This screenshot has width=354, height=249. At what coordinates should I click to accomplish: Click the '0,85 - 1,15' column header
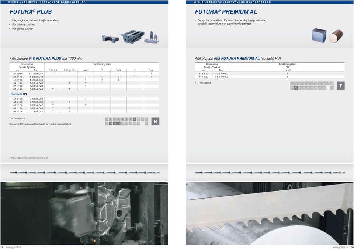coord(69,70)
